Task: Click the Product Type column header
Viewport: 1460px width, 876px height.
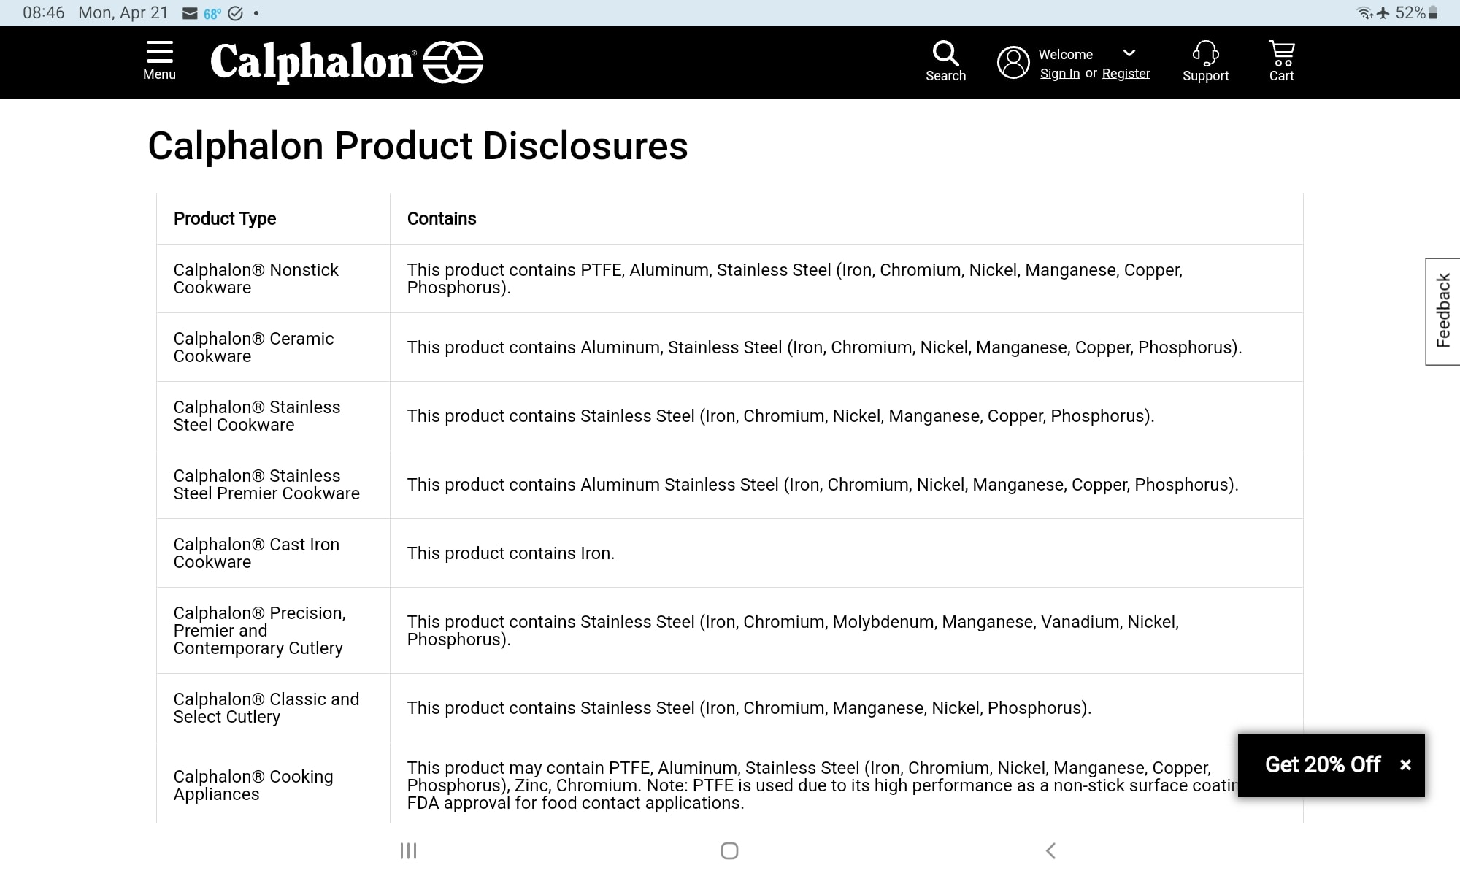Action: [225, 219]
